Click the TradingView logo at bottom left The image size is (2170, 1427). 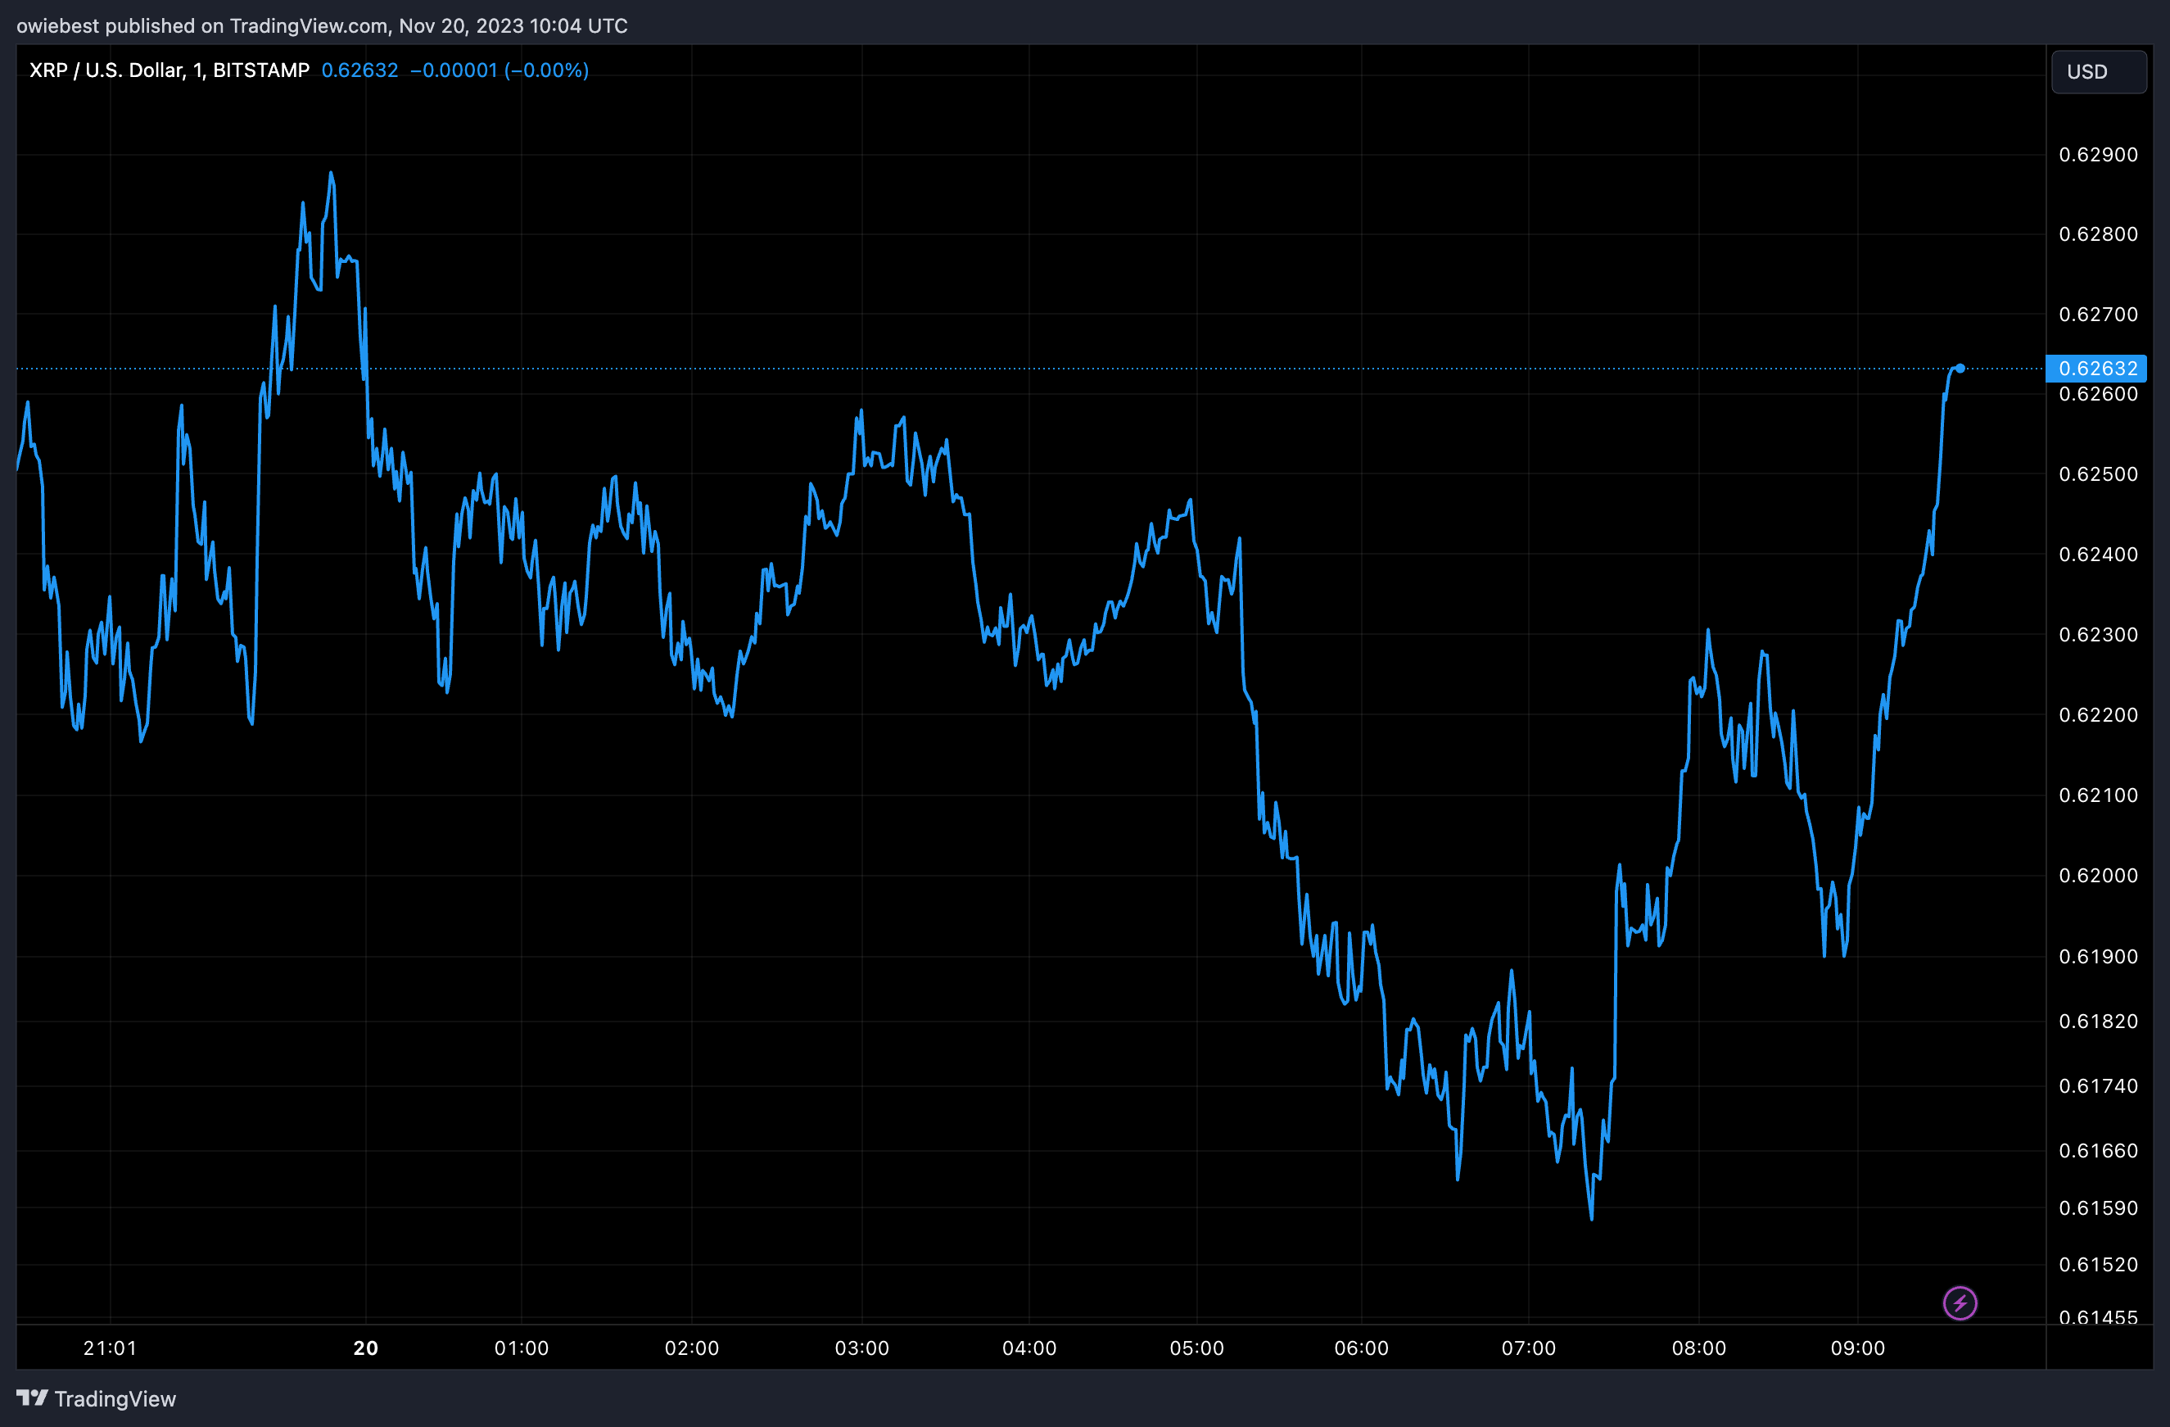(96, 1398)
